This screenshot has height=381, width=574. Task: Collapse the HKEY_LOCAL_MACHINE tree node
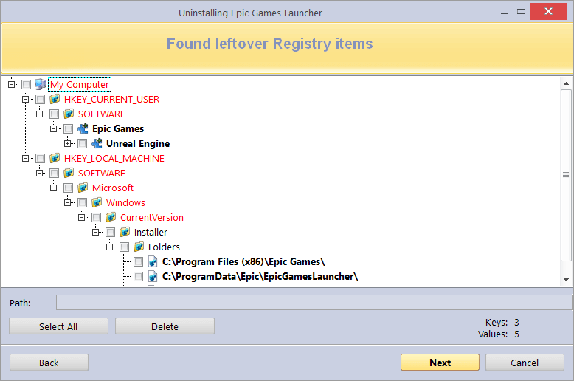[25, 158]
